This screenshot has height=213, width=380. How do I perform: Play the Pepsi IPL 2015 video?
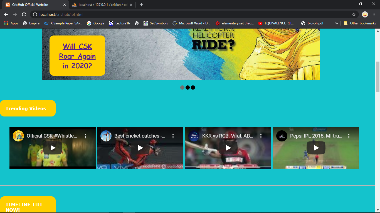click(316, 148)
